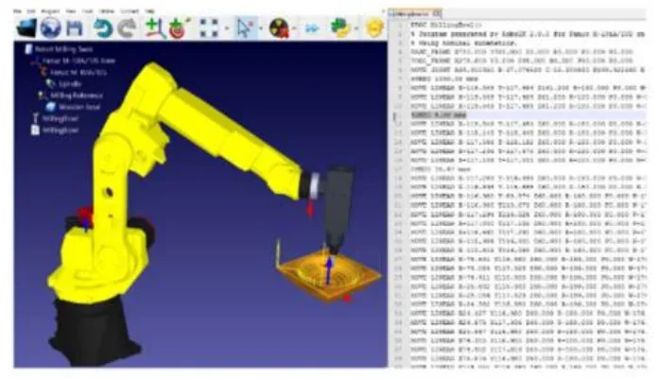The width and height of the screenshot is (660, 380).
Task: Click the Wooden bowl object icon in tree
Action: (51, 107)
